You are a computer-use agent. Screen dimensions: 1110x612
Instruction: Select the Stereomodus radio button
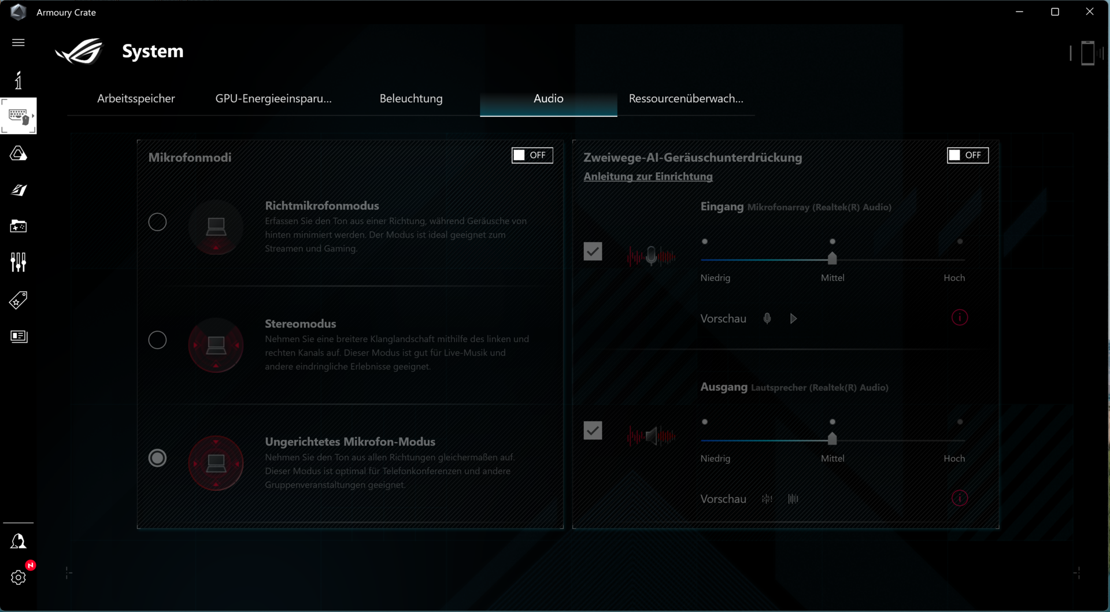click(x=157, y=340)
